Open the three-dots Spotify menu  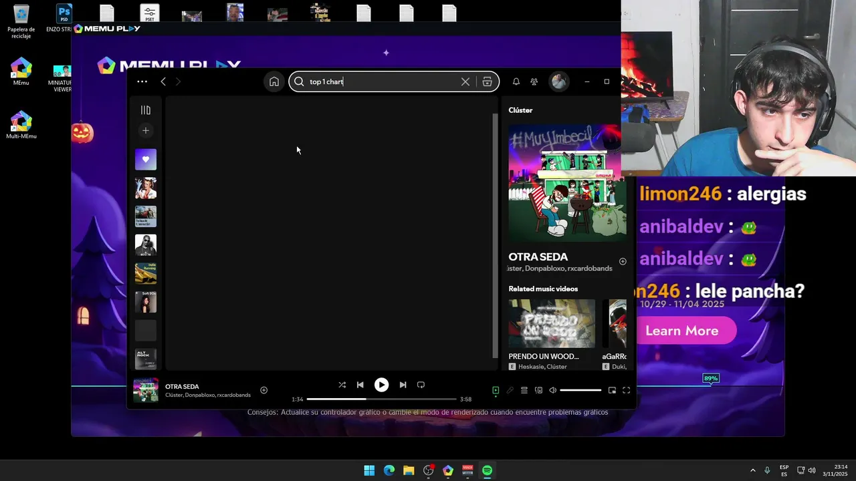click(x=142, y=82)
